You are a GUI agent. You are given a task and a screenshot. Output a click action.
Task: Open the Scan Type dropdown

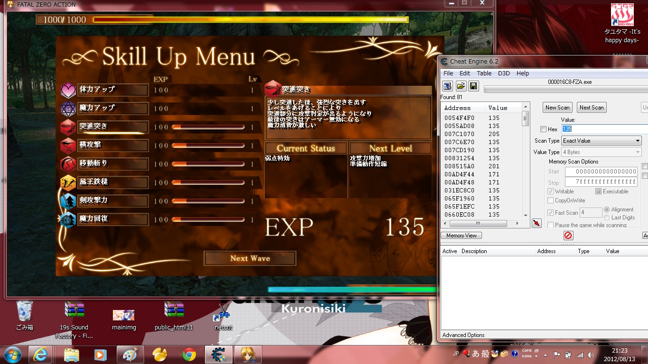coord(601,141)
